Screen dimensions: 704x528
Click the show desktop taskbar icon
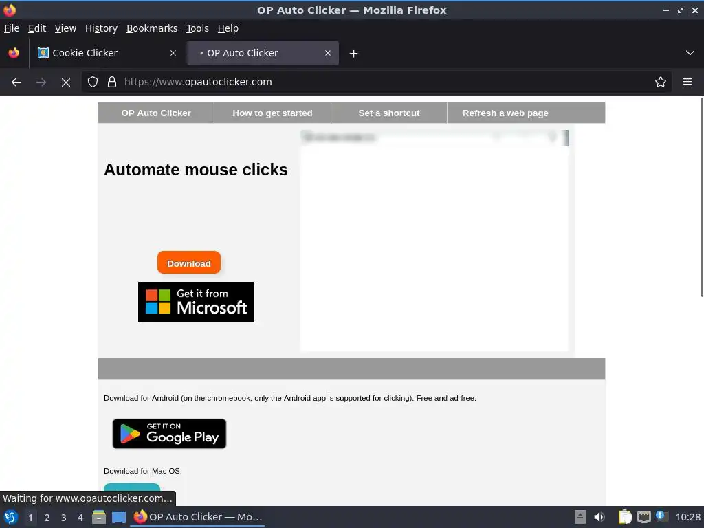click(119, 517)
